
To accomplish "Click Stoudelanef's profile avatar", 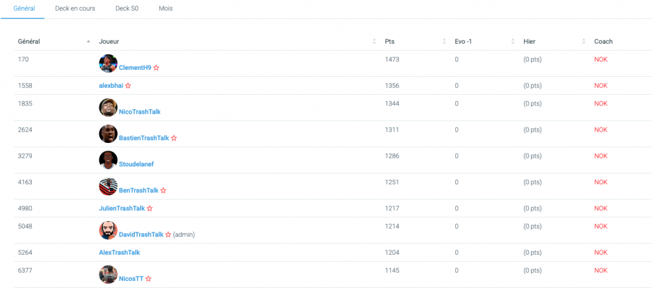I will (108, 160).
